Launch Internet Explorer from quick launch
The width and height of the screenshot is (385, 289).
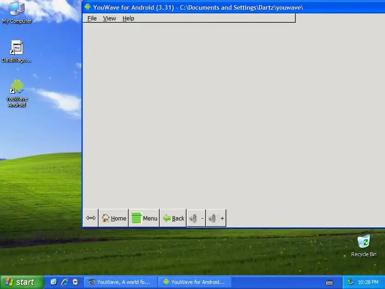pos(65,282)
